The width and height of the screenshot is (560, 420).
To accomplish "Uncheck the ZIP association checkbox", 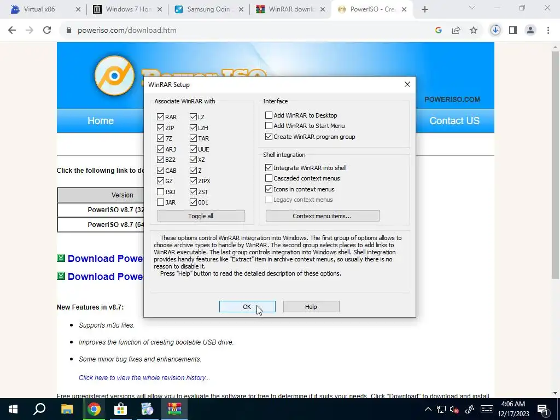I will (160, 128).
